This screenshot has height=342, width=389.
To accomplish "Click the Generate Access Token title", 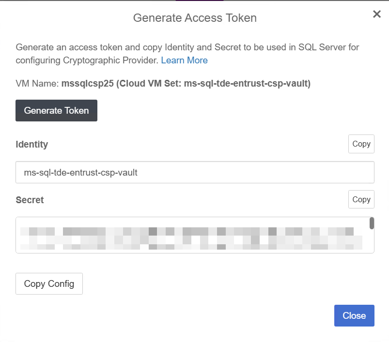I will point(194,18).
